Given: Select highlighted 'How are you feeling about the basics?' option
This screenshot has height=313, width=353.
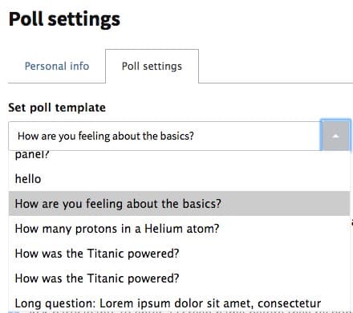Looking at the screenshot, I should [x=179, y=204].
